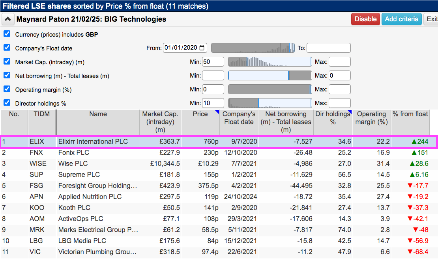
Task: Click the red -68.4 % from float value
Action: 418,252
